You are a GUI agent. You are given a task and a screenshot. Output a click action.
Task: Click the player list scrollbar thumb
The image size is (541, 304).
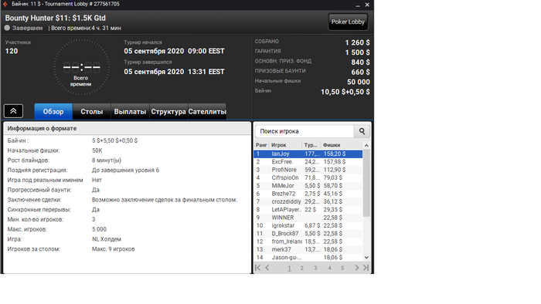366,184
